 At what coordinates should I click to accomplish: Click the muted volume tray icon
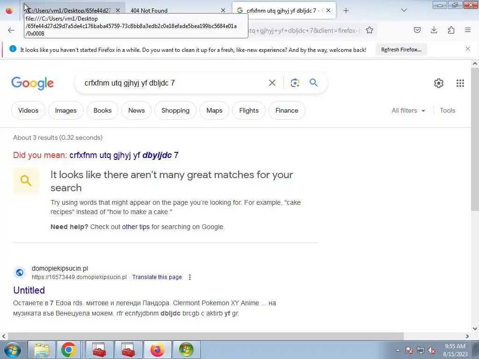(432, 350)
